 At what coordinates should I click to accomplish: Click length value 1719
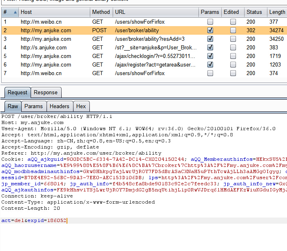275,56
